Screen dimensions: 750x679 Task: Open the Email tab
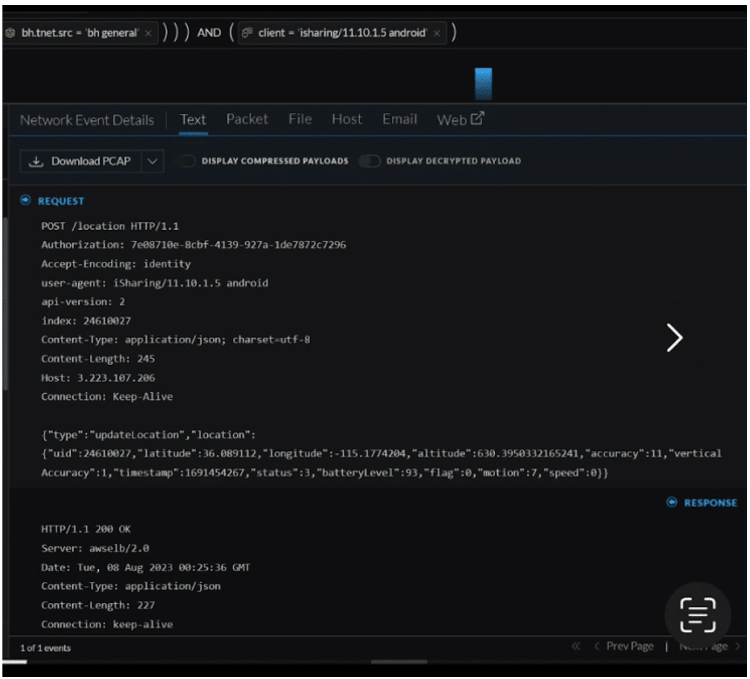(399, 119)
